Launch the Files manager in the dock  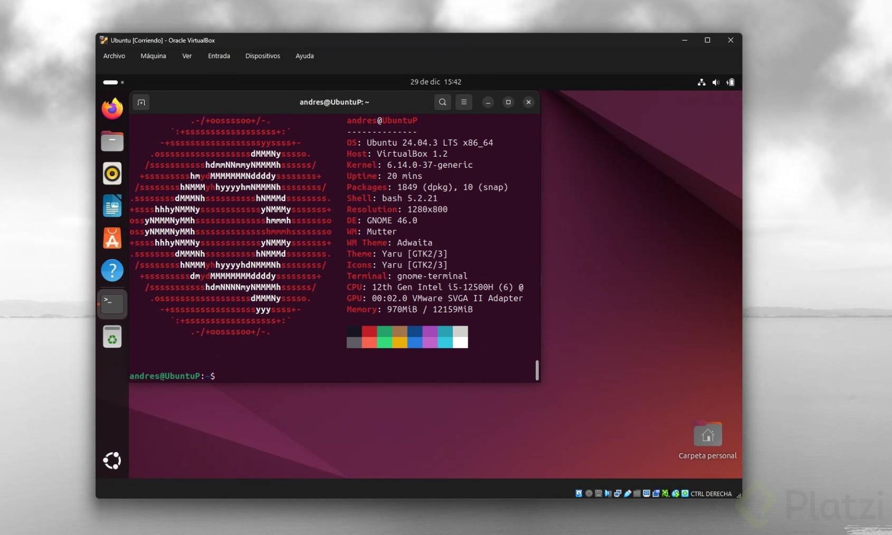pos(112,141)
